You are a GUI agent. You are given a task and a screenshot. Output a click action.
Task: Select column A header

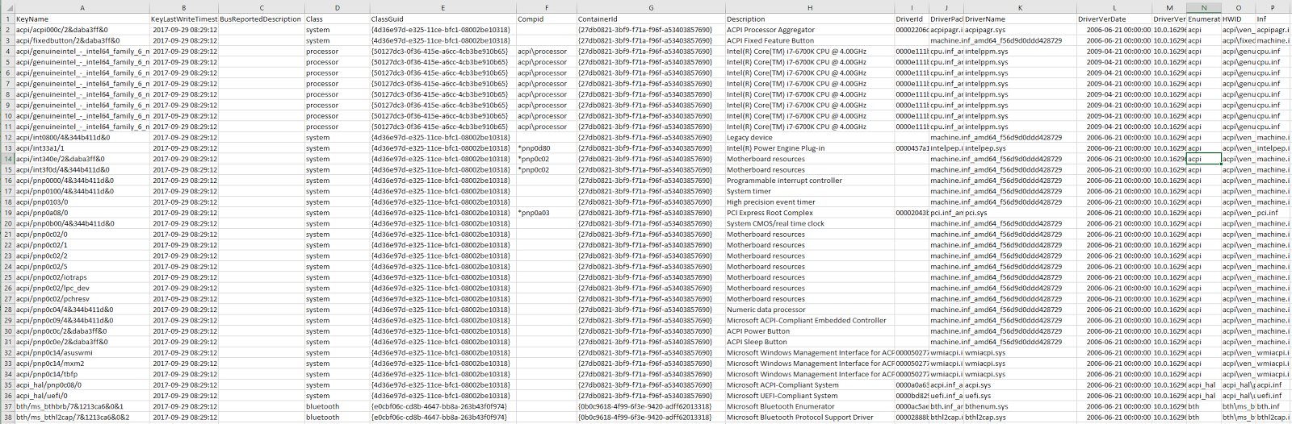click(x=82, y=7)
